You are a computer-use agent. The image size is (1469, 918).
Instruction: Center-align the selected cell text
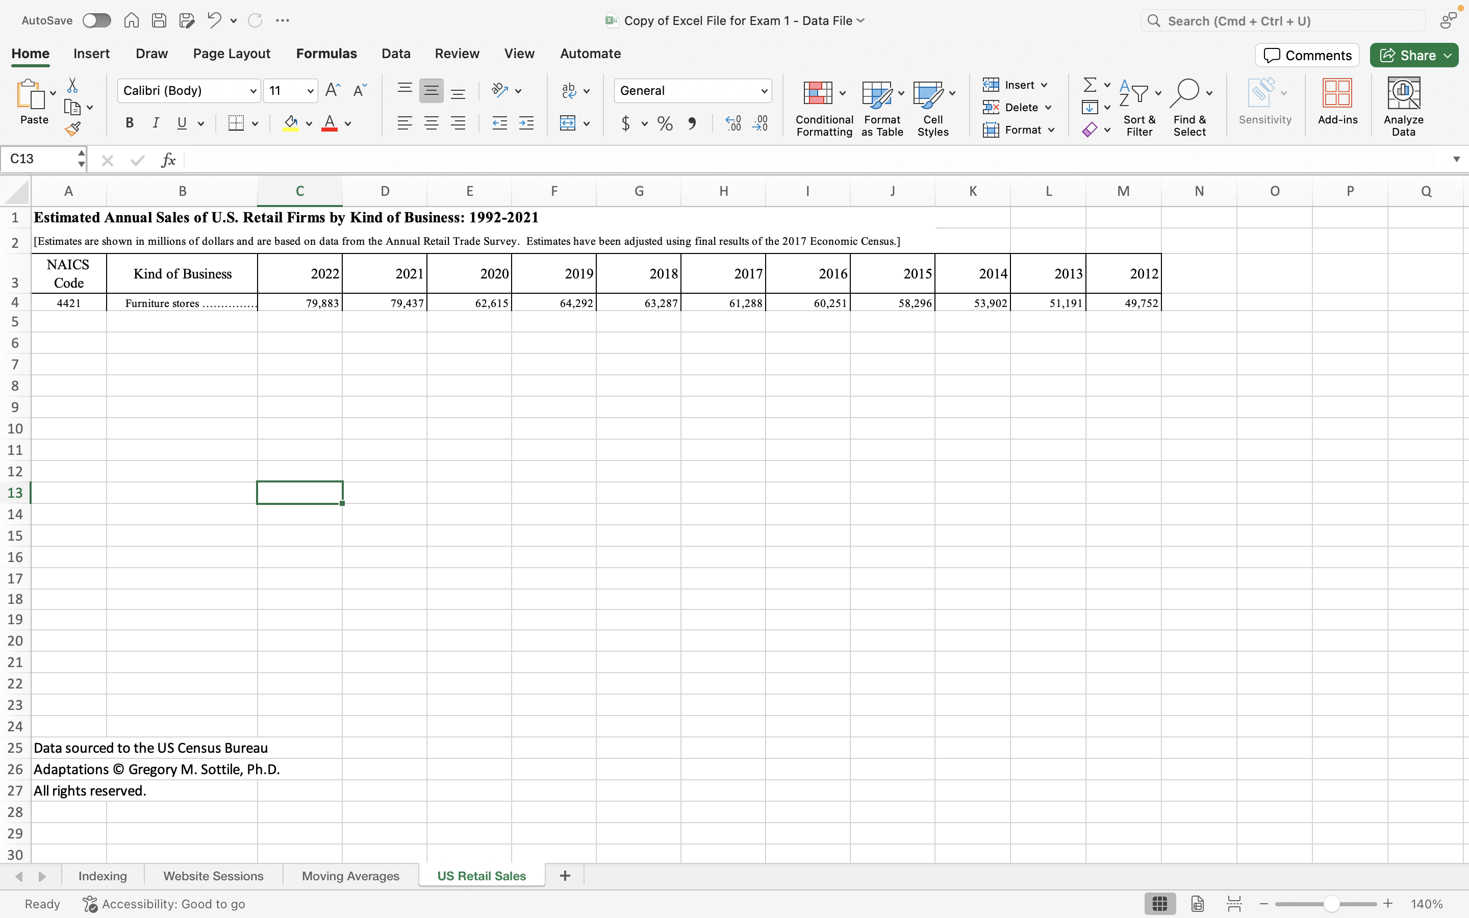coord(432,122)
